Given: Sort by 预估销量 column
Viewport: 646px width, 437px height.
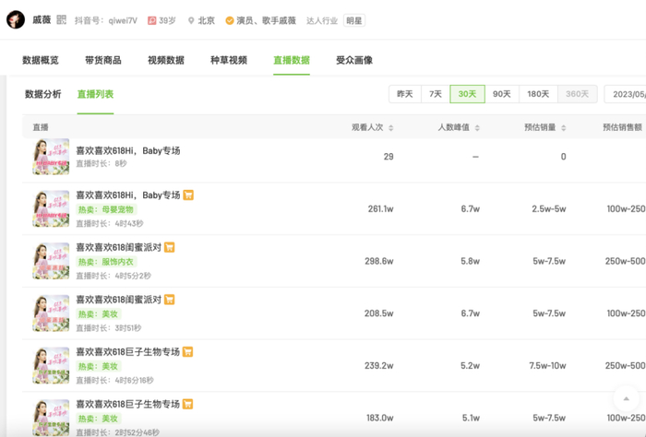Looking at the screenshot, I should [x=545, y=127].
